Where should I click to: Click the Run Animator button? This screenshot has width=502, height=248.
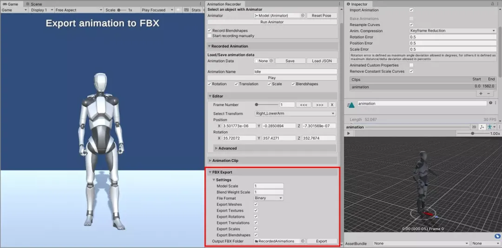[x=272, y=22]
